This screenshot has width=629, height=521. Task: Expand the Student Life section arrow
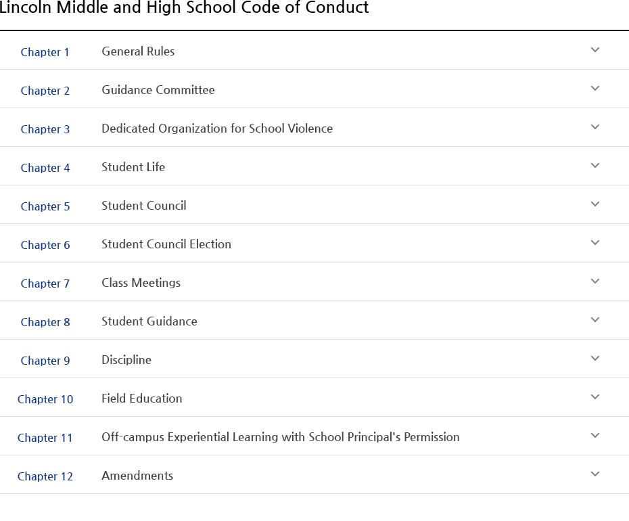[595, 166]
